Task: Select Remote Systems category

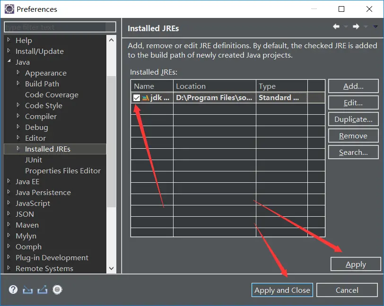Action: (x=44, y=268)
